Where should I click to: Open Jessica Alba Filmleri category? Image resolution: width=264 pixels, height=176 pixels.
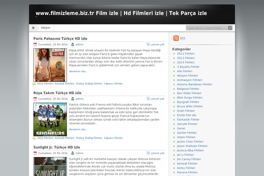click(191, 150)
